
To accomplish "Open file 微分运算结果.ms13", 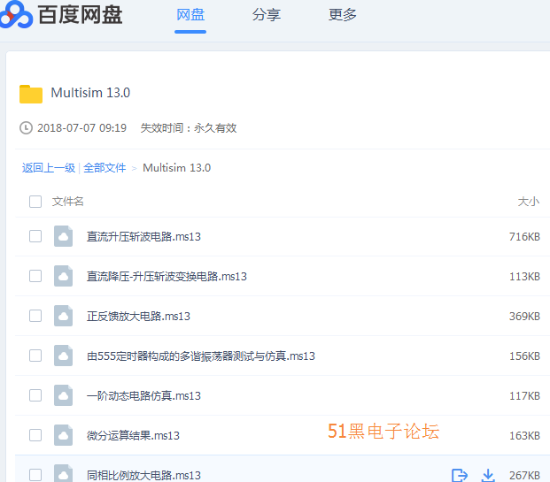I will [133, 436].
